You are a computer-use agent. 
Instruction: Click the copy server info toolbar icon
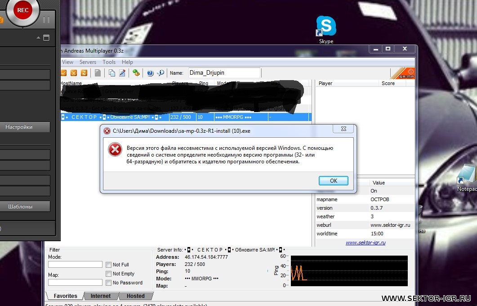112,73
